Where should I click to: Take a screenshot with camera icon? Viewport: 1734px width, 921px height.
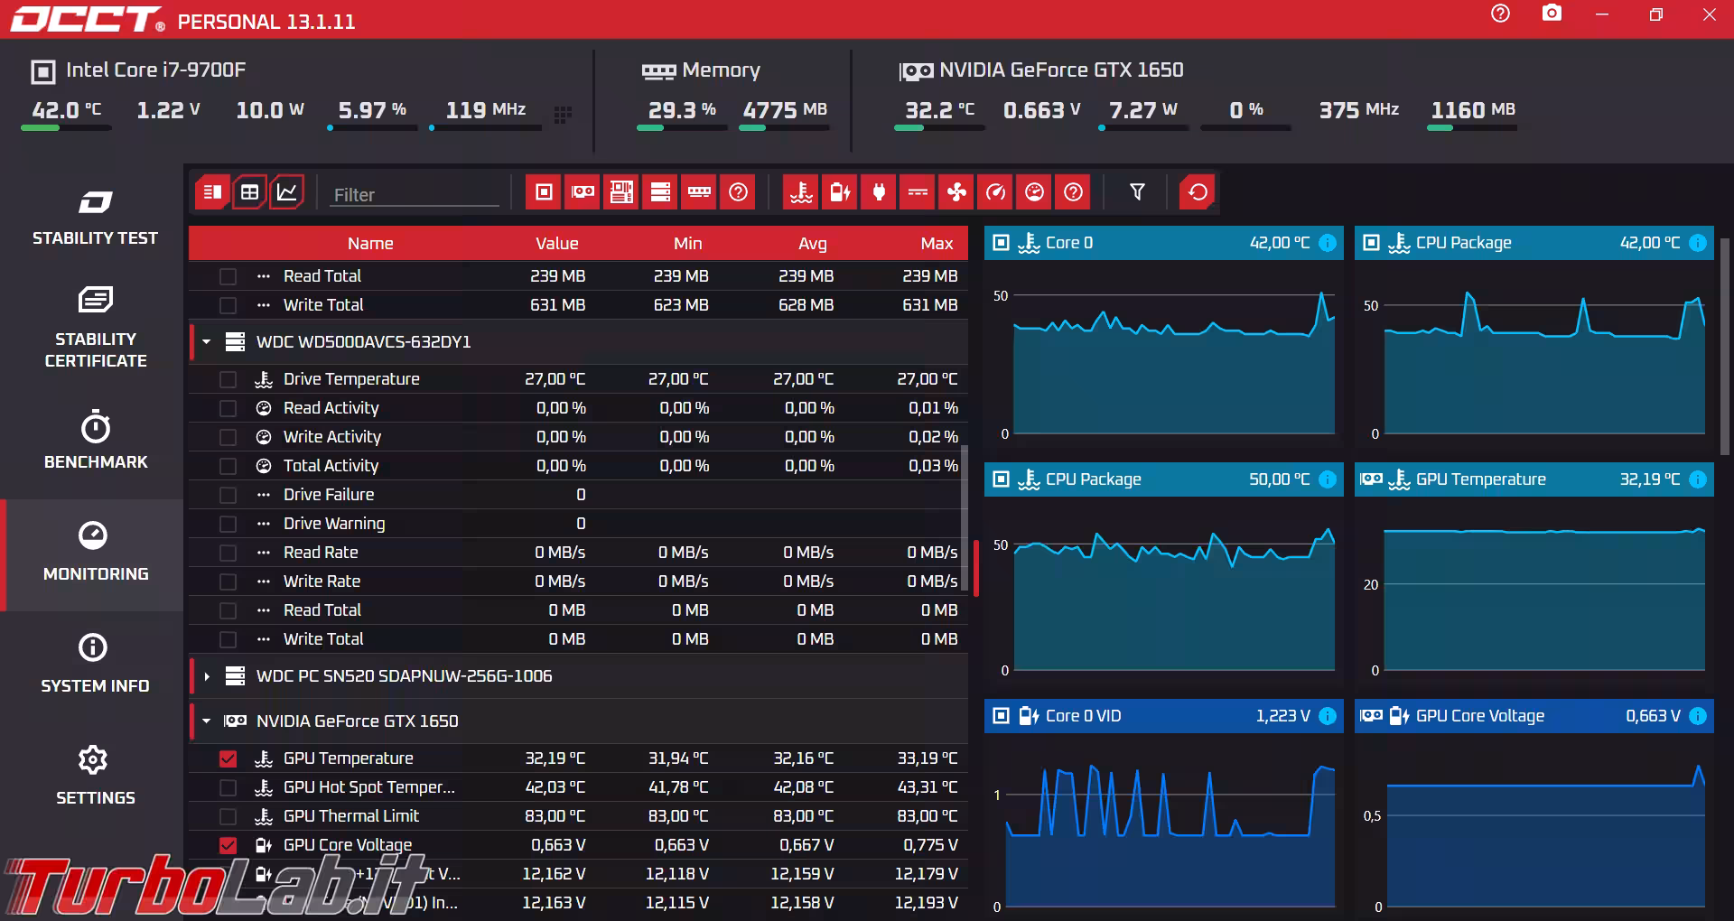point(1552,14)
